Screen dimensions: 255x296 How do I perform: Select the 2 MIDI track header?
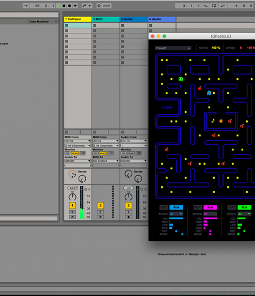106,19
